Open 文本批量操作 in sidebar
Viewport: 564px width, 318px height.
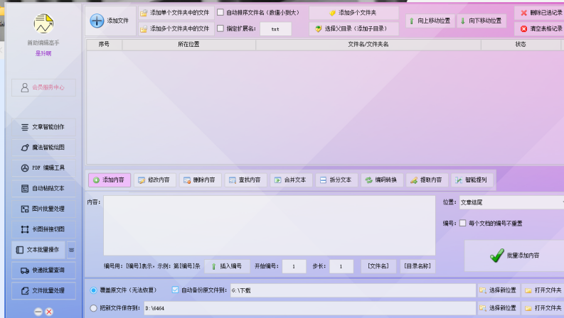click(38, 250)
